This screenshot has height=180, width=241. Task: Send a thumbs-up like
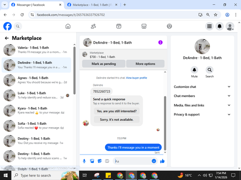point(162,161)
